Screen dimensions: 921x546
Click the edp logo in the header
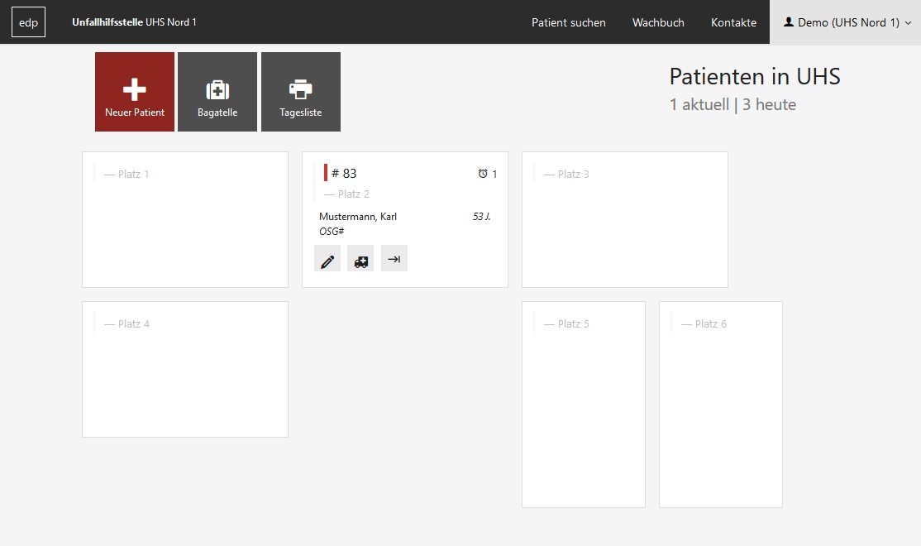coord(28,22)
